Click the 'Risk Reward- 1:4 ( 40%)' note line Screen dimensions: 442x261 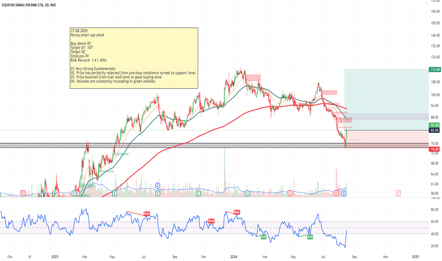tap(89, 60)
